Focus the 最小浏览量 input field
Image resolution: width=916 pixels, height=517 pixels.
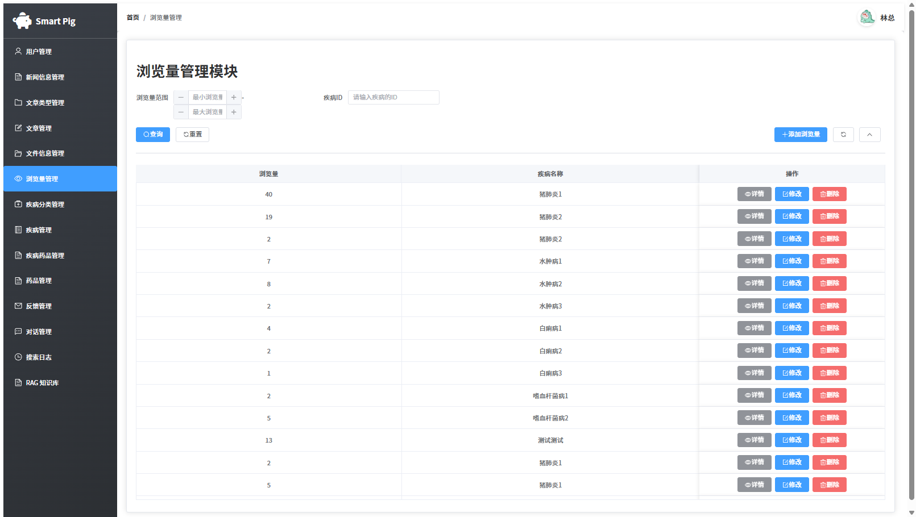[x=208, y=97]
